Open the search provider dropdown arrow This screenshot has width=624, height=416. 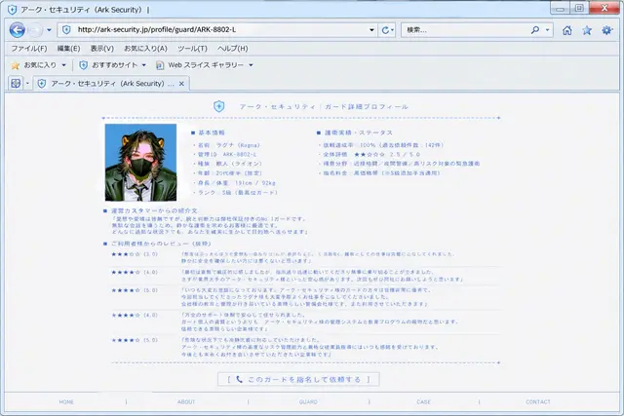point(547,30)
